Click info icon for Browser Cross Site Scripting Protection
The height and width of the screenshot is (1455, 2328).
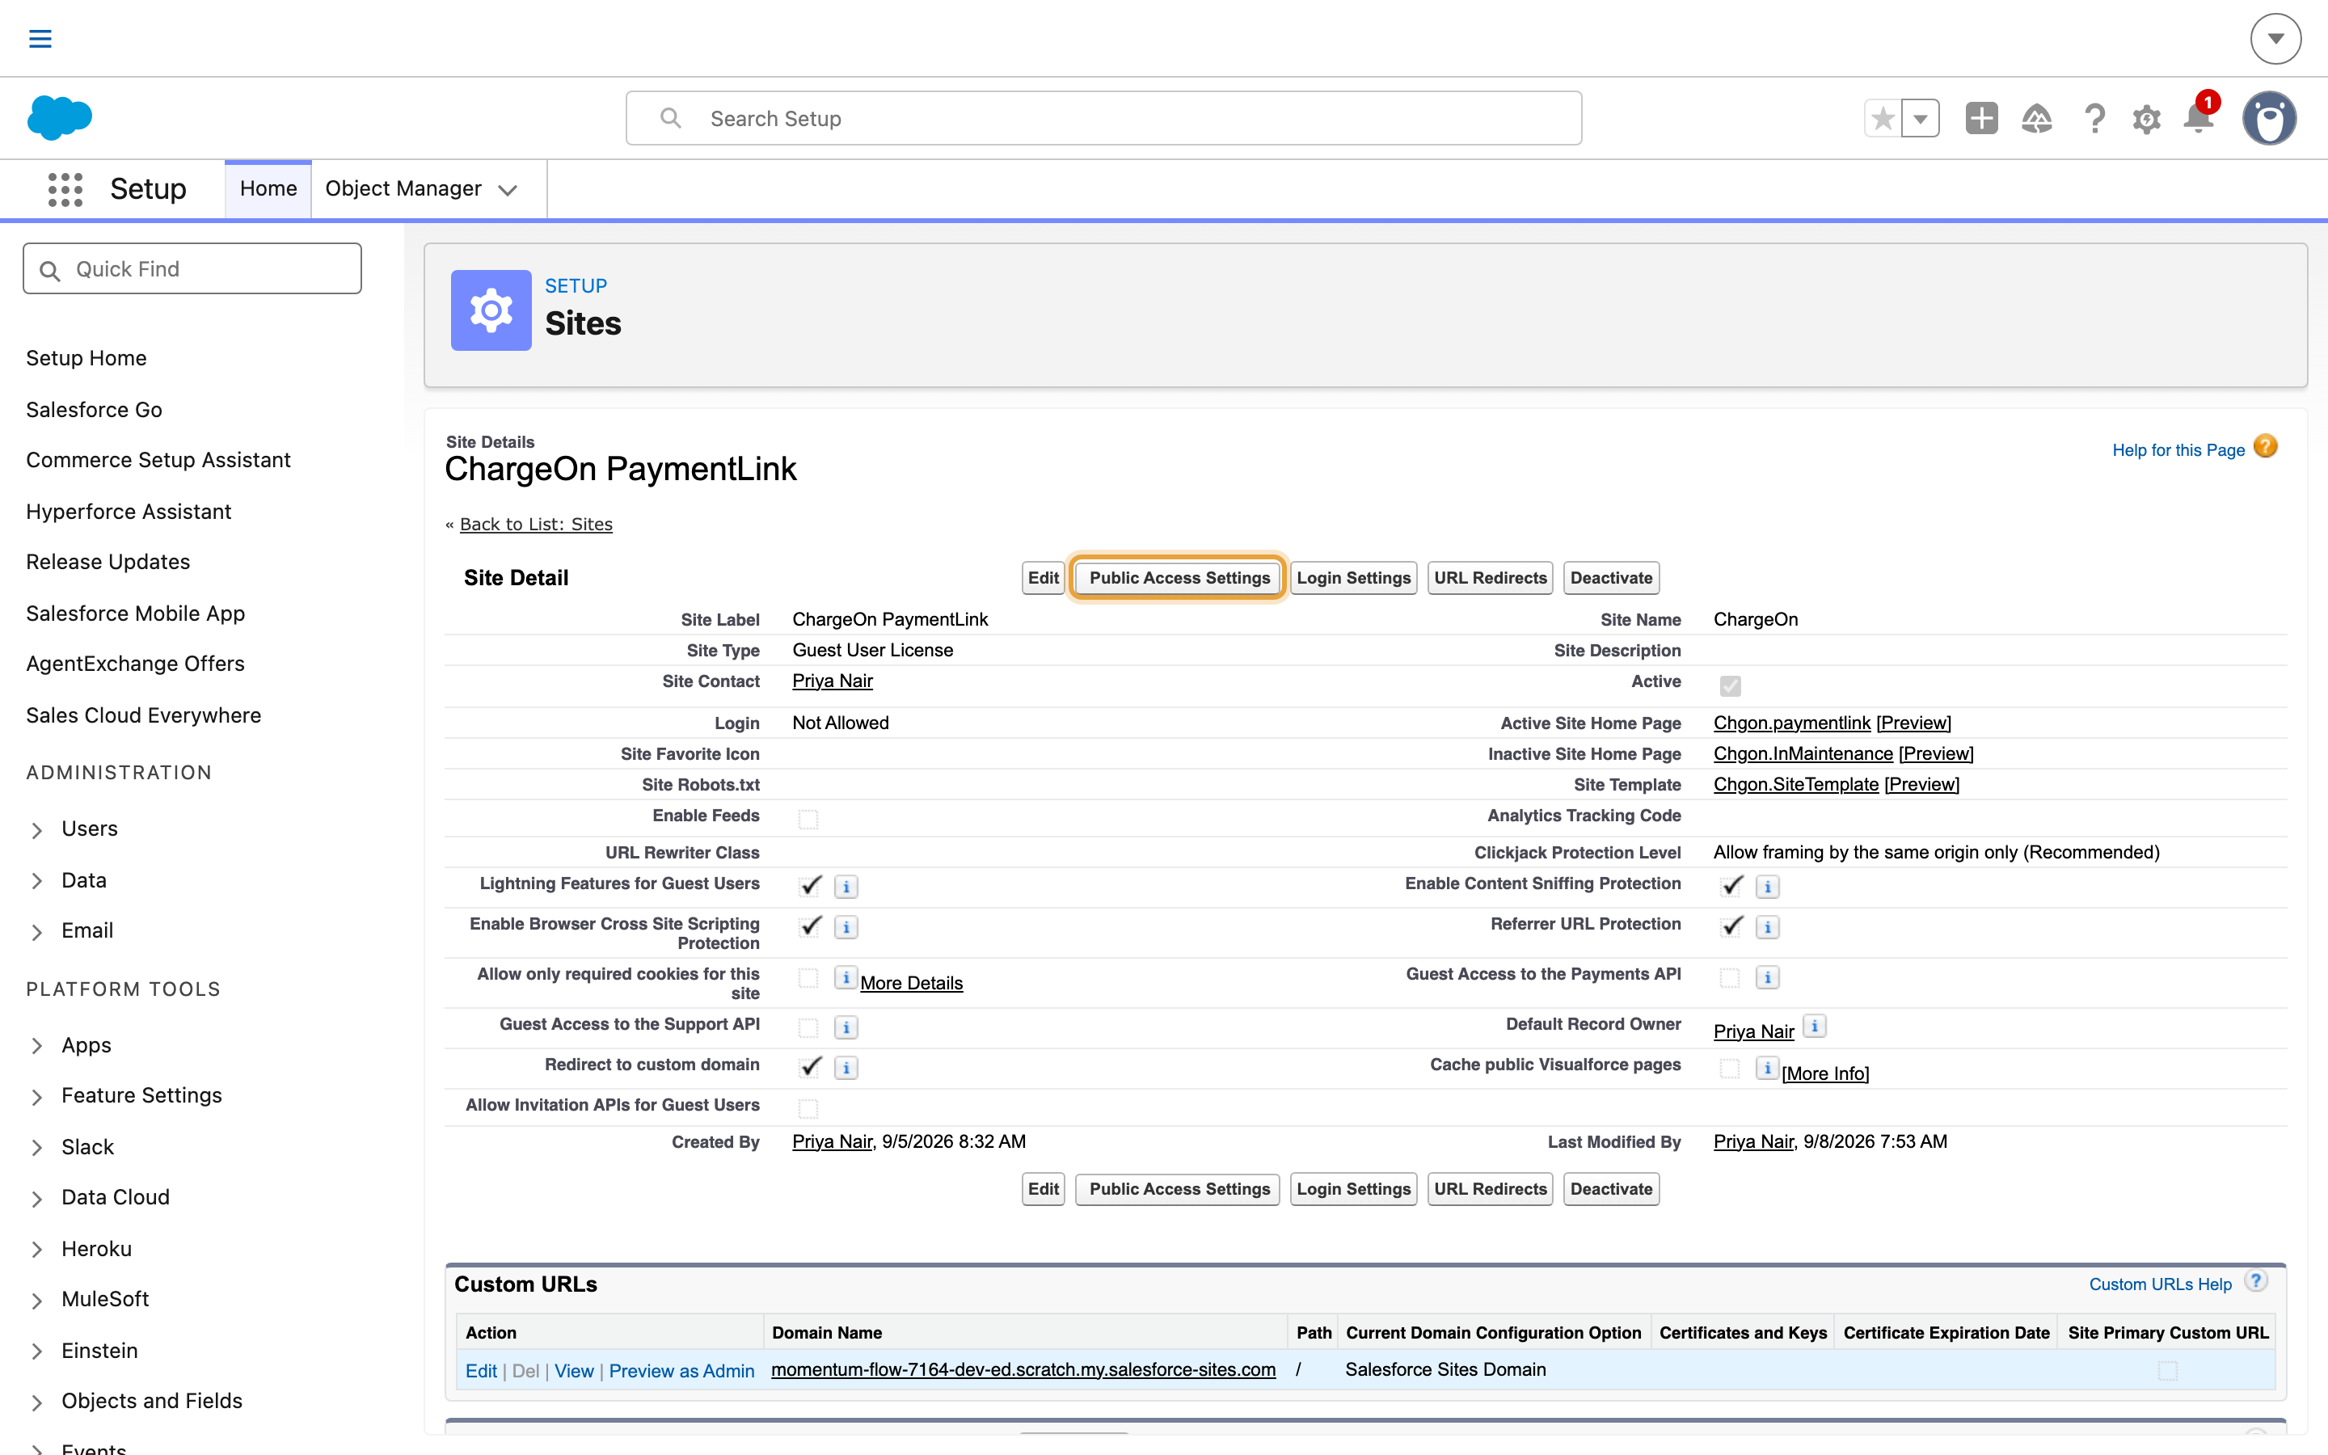tap(846, 926)
